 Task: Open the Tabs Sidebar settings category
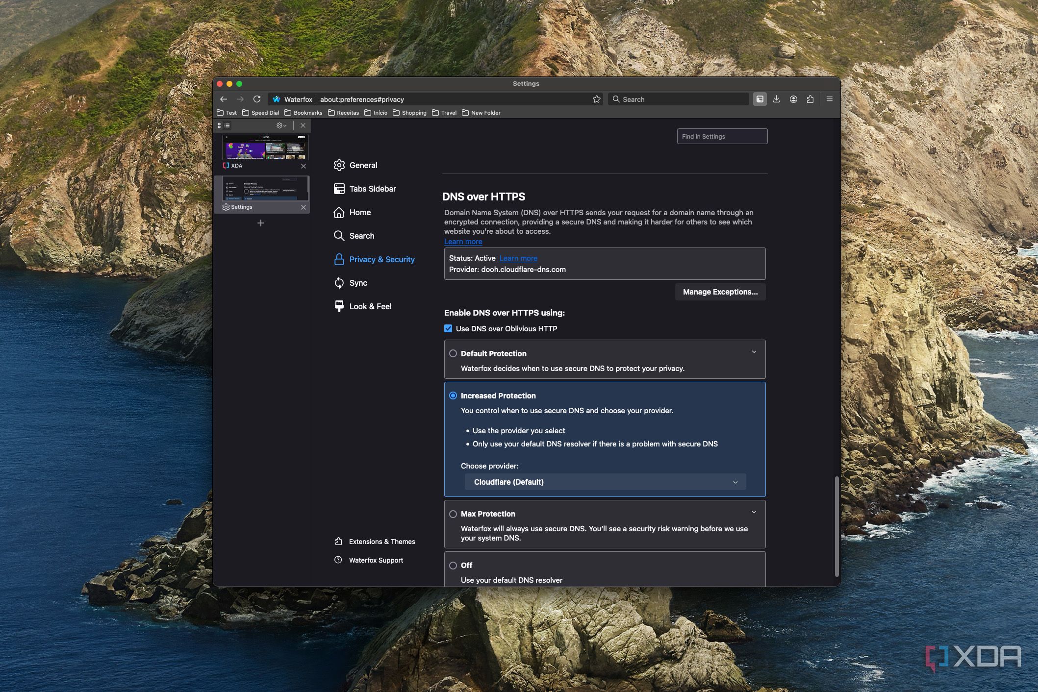tap(373, 189)
